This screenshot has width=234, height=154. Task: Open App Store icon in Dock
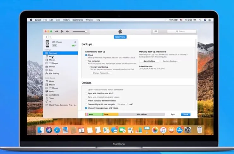pyautogui.click(x=180, y=130)
